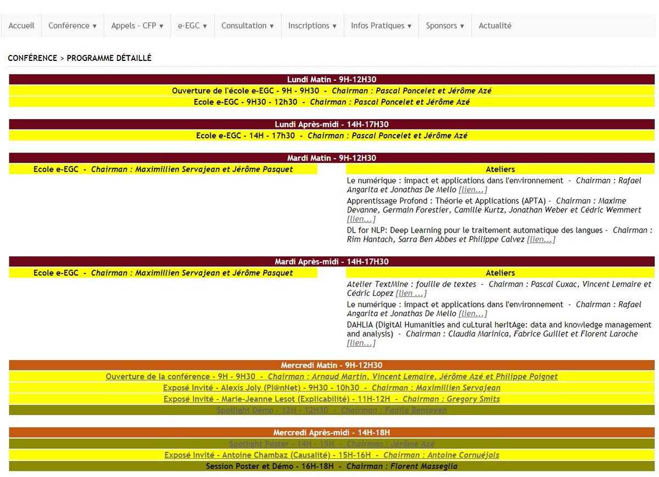Image resolution: width=659 pixels, height=477 pixels.
Task: Click the Spotlight Démo link
Action: [331, 410]
